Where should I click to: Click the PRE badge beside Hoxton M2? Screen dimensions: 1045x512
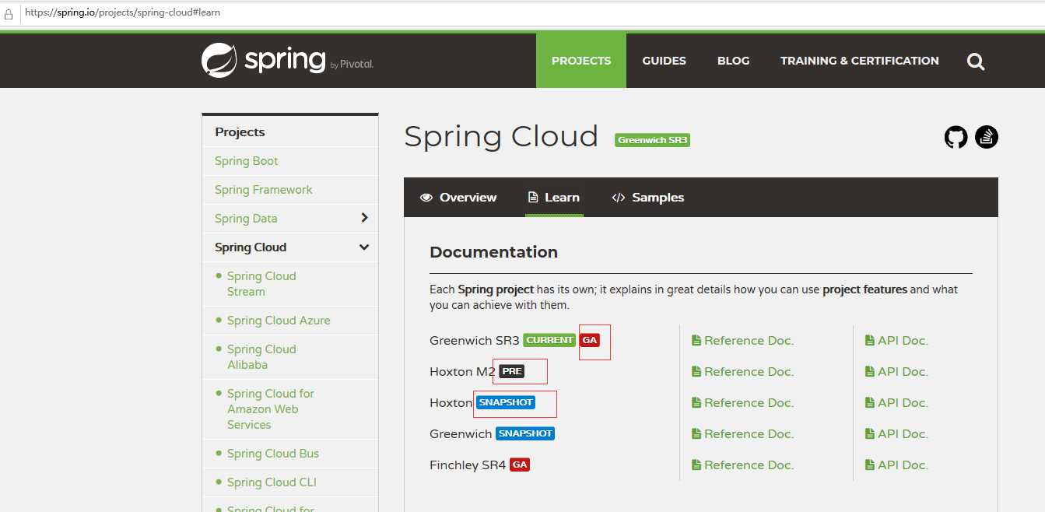coord(511,371)
